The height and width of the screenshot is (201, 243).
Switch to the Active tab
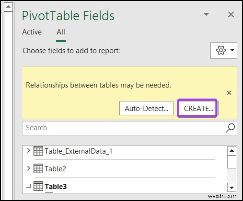click(x=32, y=32)
